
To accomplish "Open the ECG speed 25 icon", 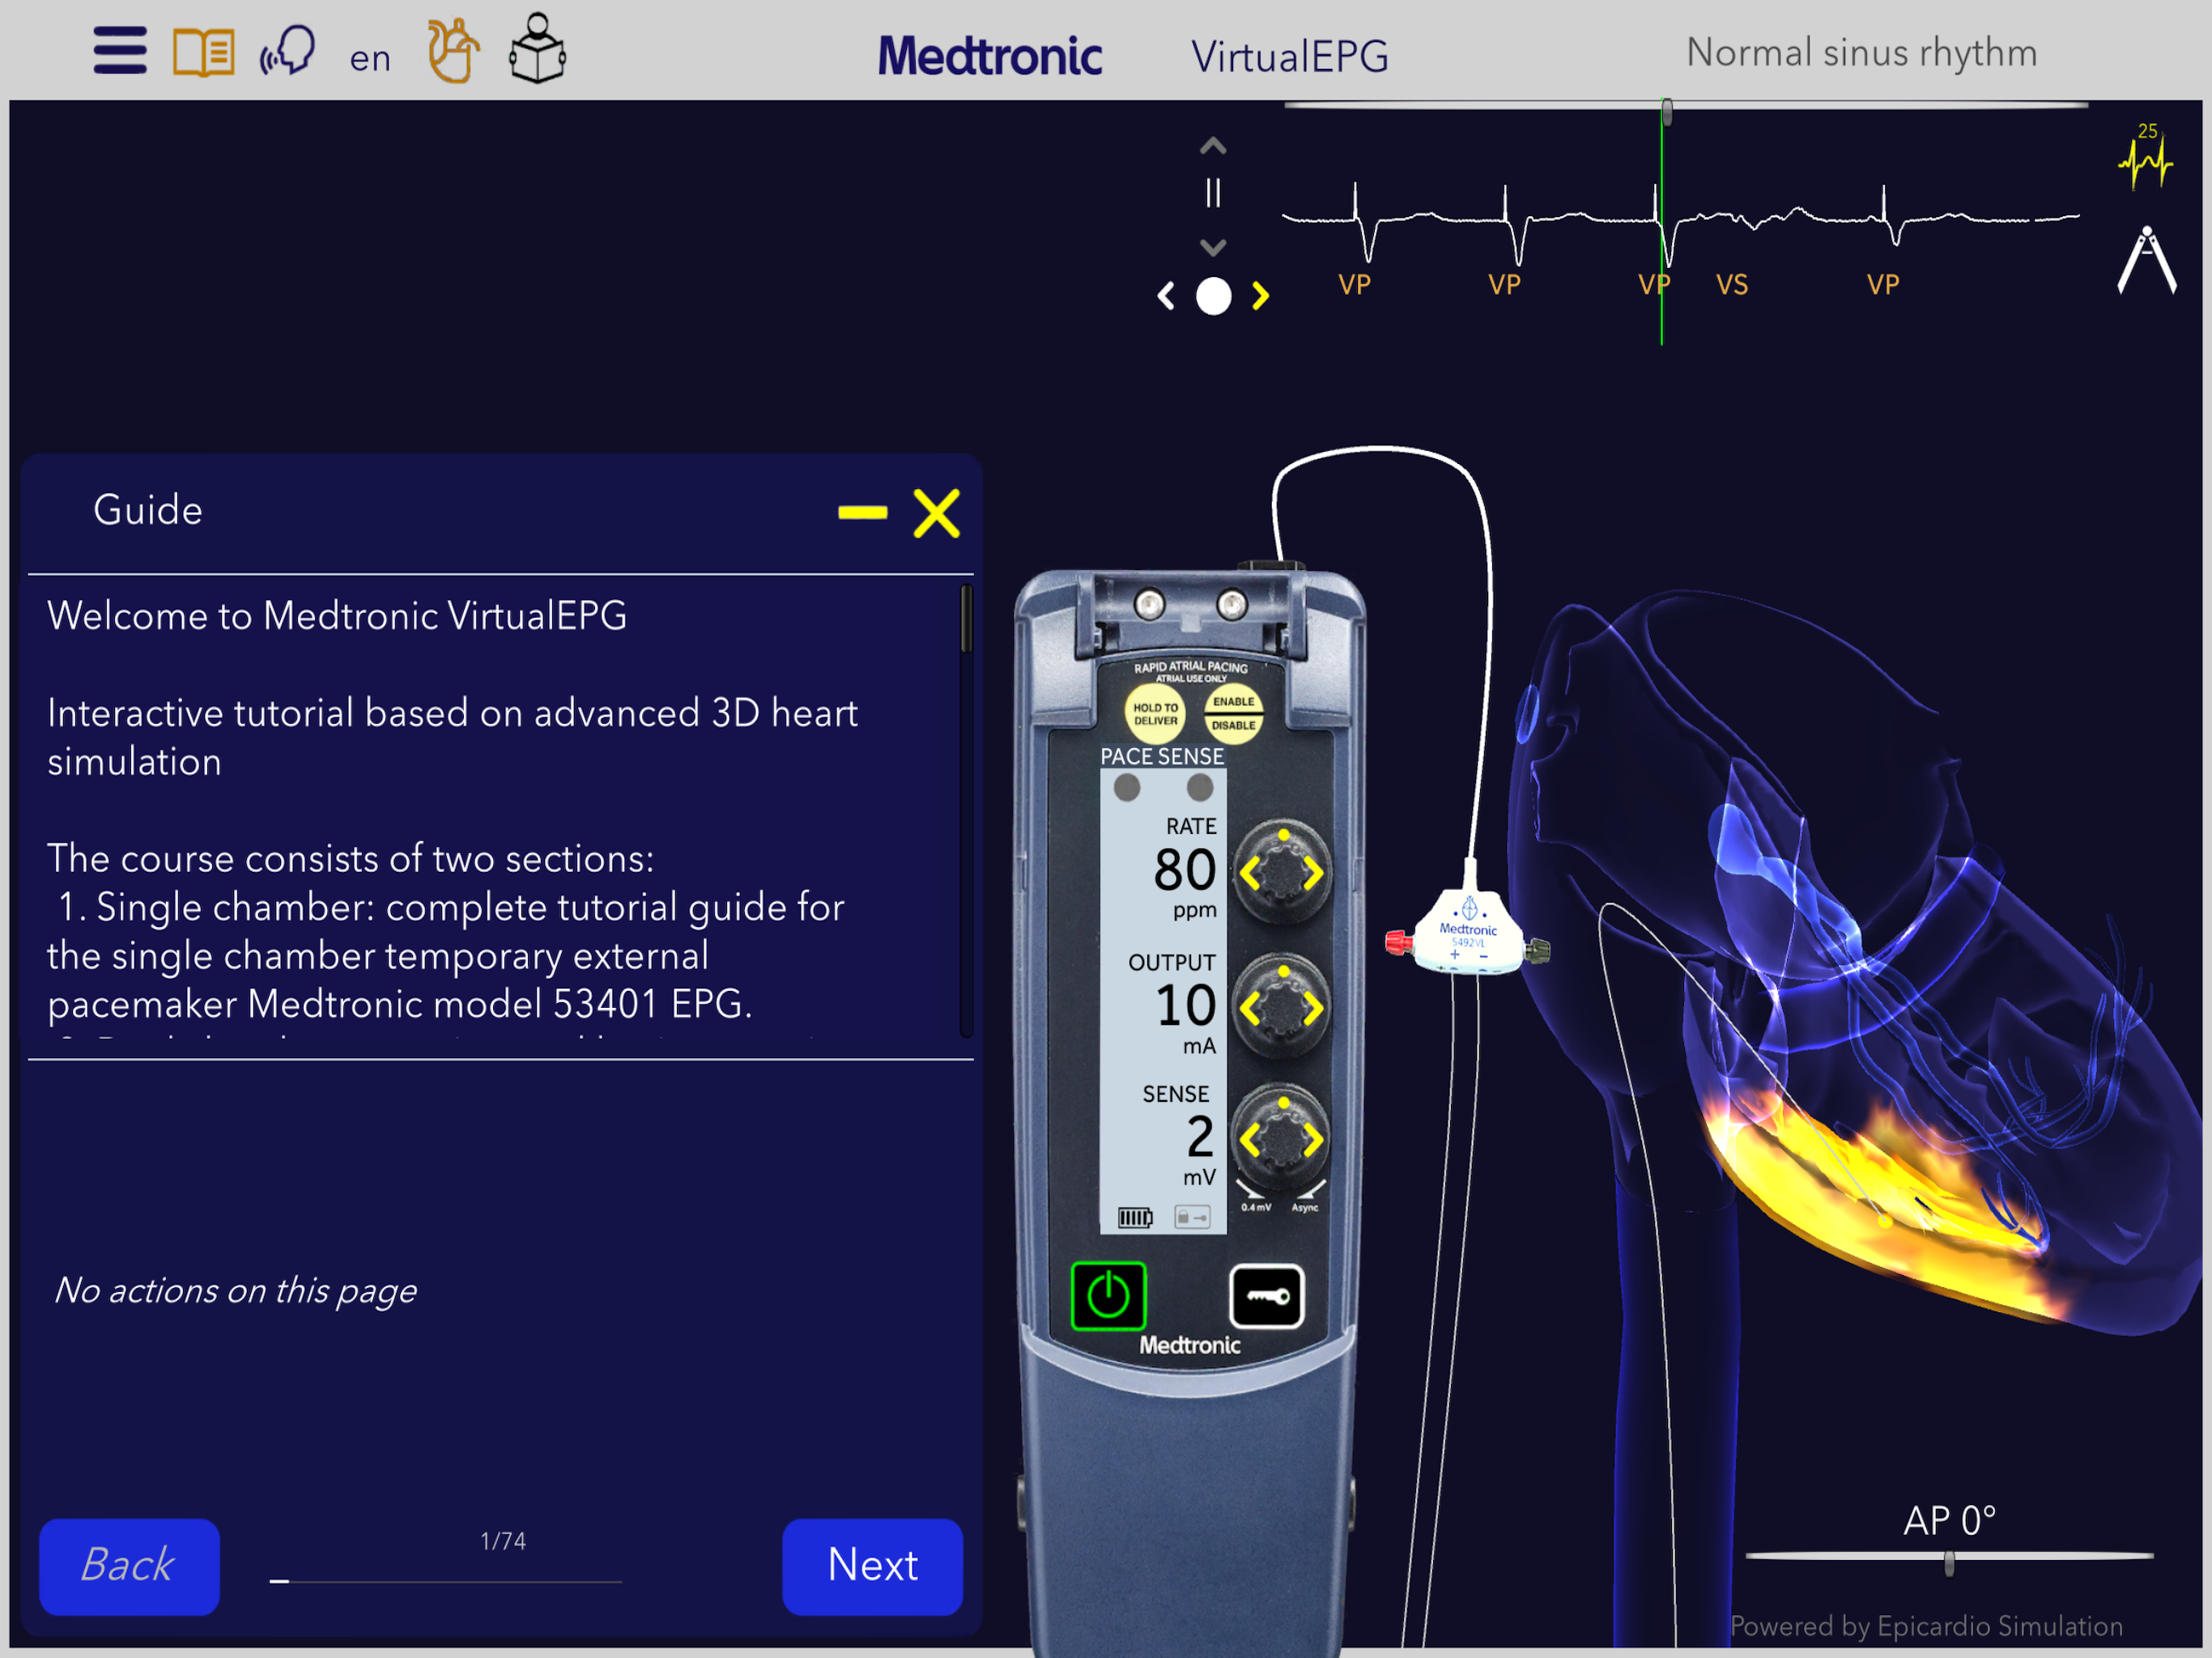I will click(x=2146, y=157).
